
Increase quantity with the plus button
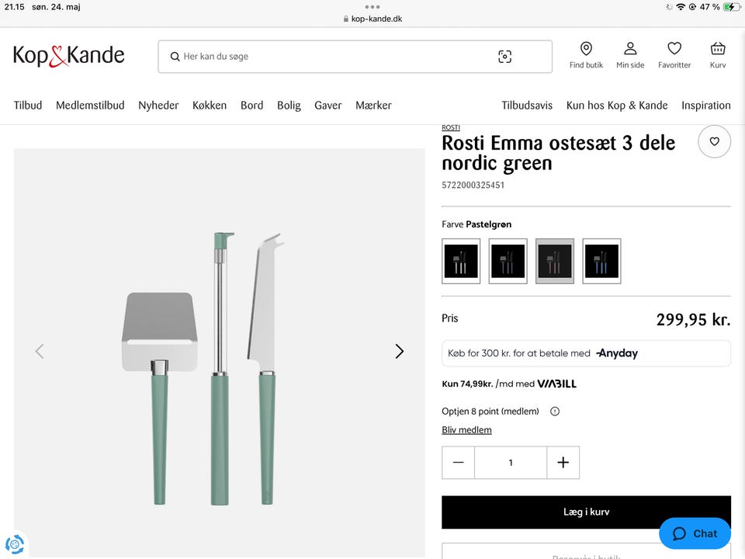coord(563,463)
